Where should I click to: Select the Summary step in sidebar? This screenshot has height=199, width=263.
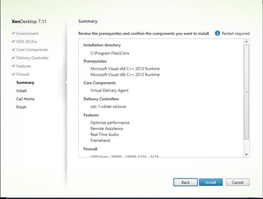[x=25, y=82]
